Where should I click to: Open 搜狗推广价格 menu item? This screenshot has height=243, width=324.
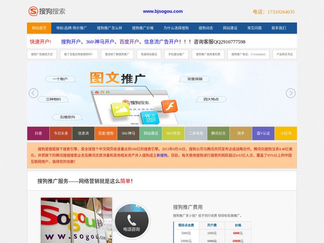point(143,28)
